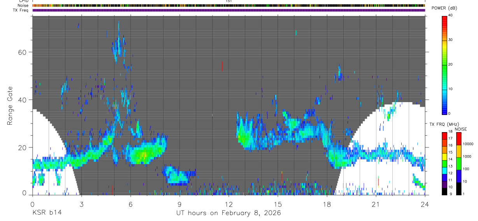Click the POWER (dB) color scale bar

pos(444,65)
